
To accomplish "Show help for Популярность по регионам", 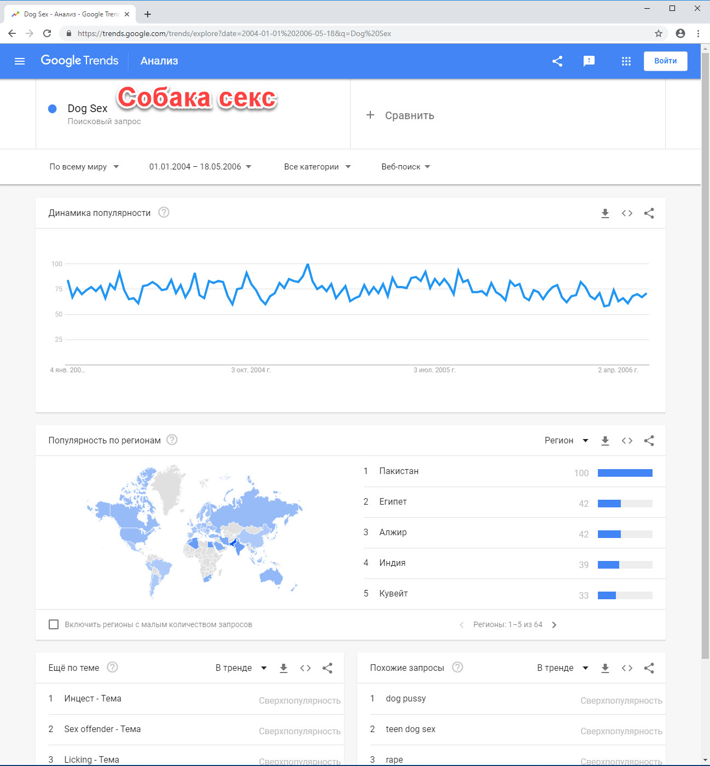I will pos(172,440).
